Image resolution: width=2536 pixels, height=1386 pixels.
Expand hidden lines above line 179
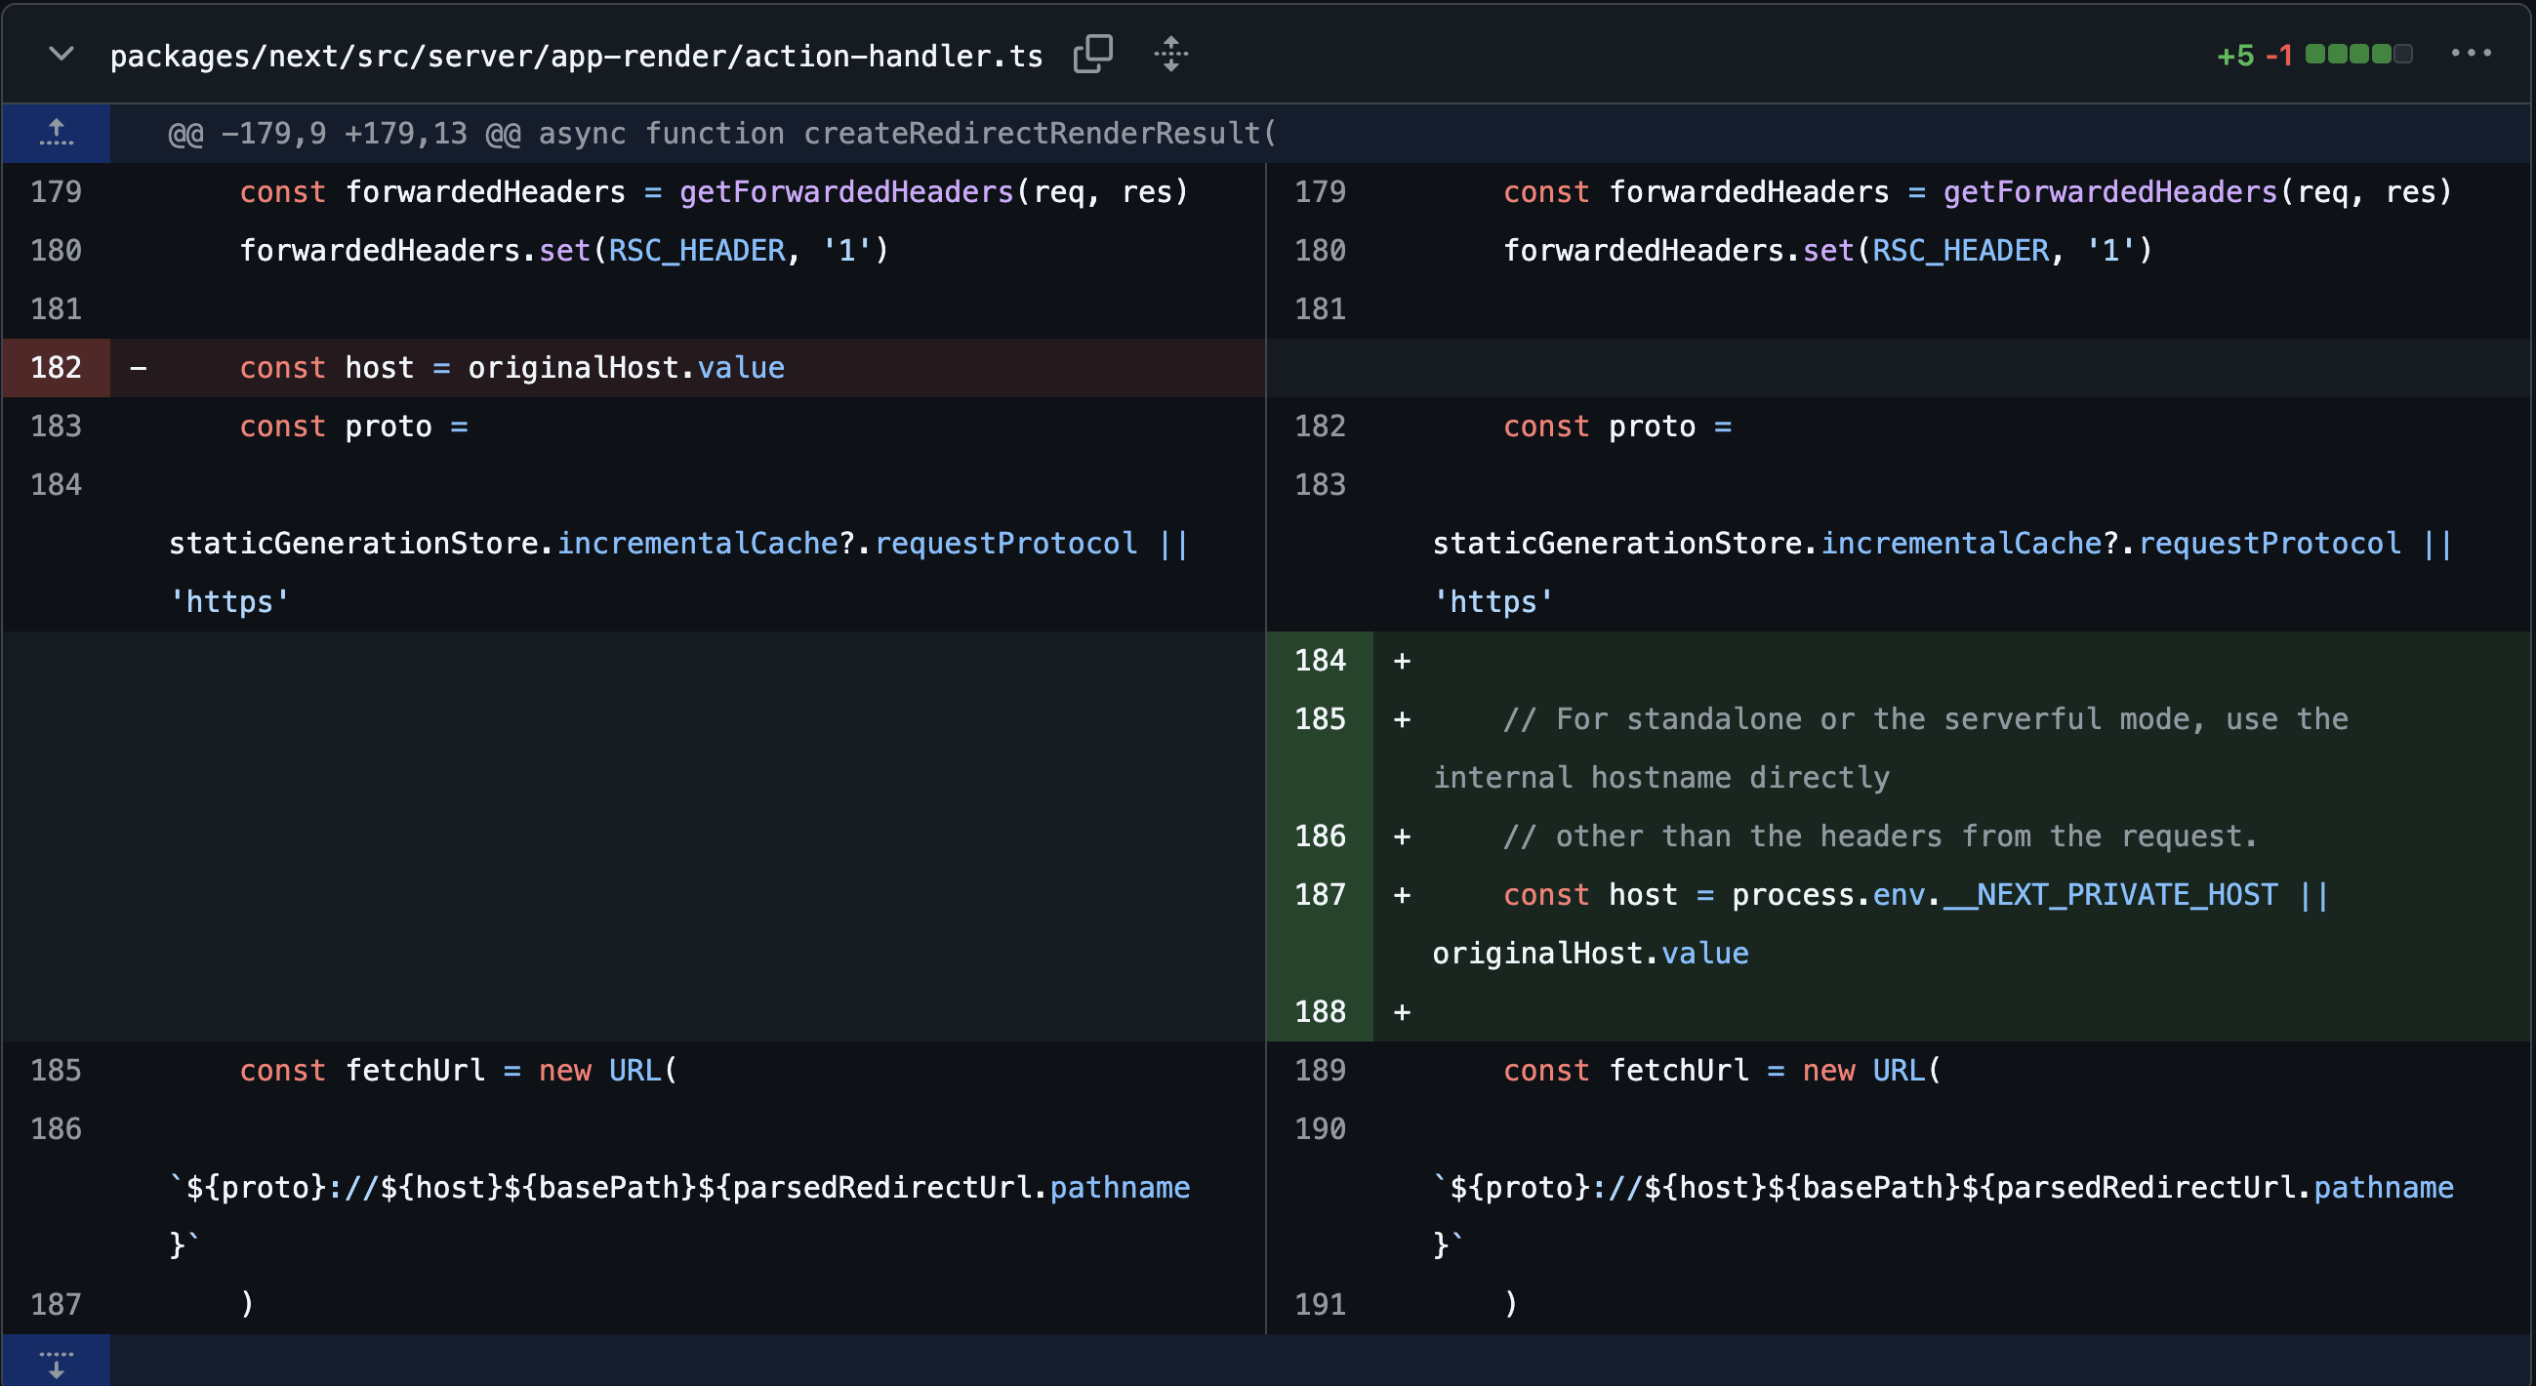(56, 133)
